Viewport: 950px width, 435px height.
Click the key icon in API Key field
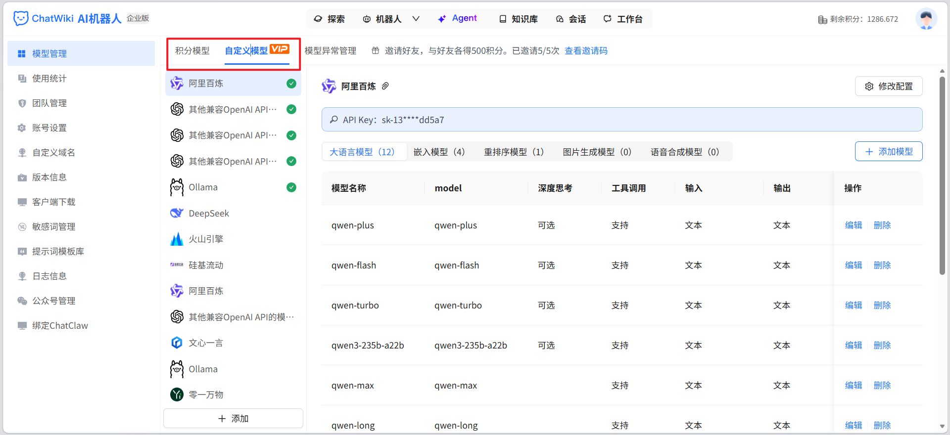[334, 120]
